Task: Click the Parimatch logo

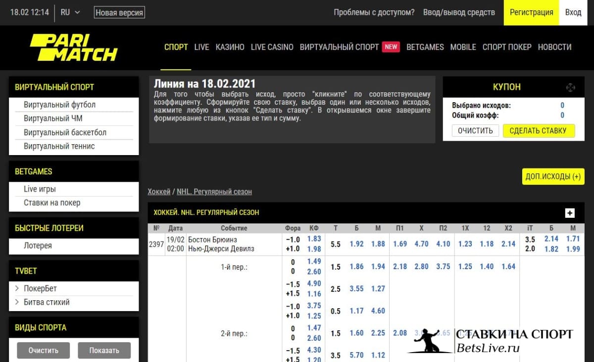Action: [x=73, y=47]
